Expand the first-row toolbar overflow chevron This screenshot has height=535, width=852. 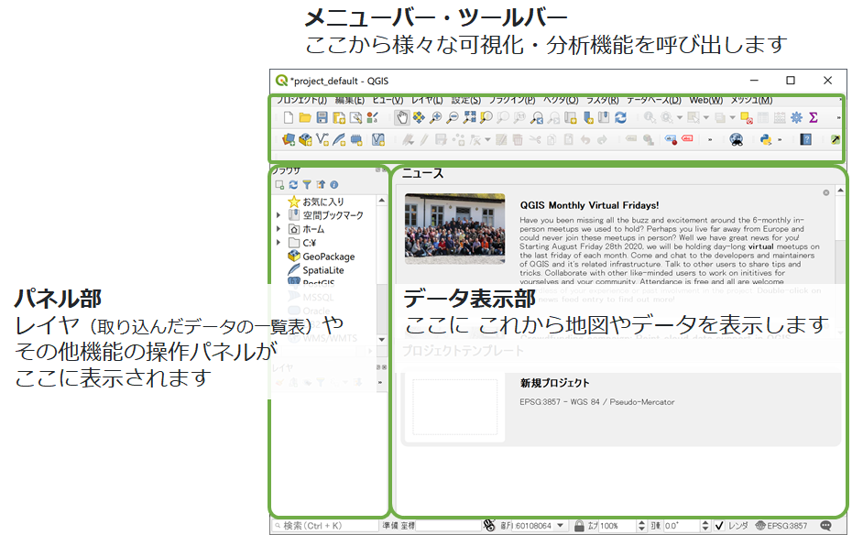click(x=838, y=117)
